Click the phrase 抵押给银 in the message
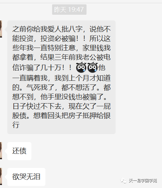The width and height of the screenshot is (162, 188). click(x=97, y=116)
